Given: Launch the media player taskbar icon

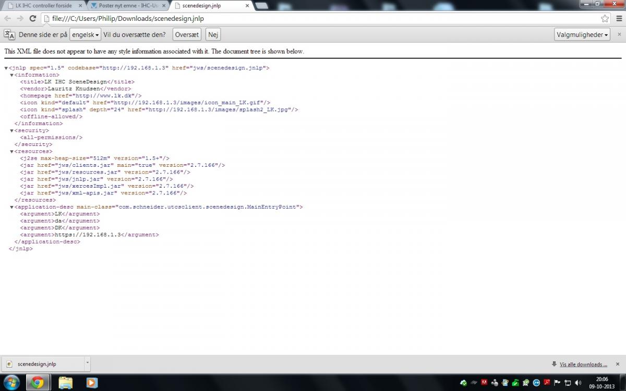Looking at the screenshot, I should (92, 383).
